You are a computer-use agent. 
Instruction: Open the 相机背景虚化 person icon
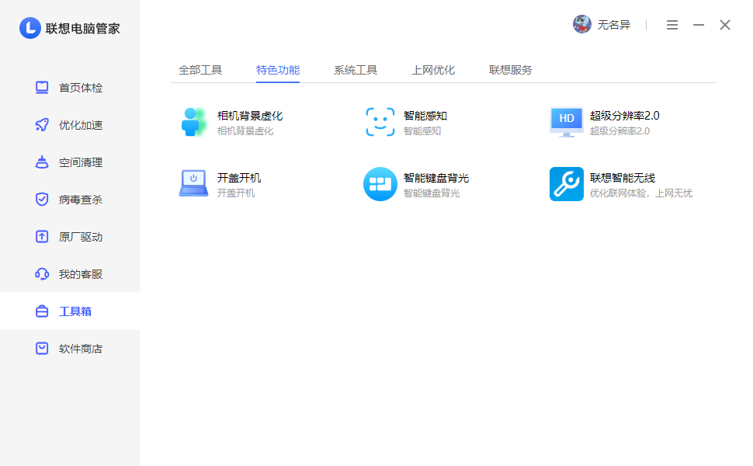[193, 122]
